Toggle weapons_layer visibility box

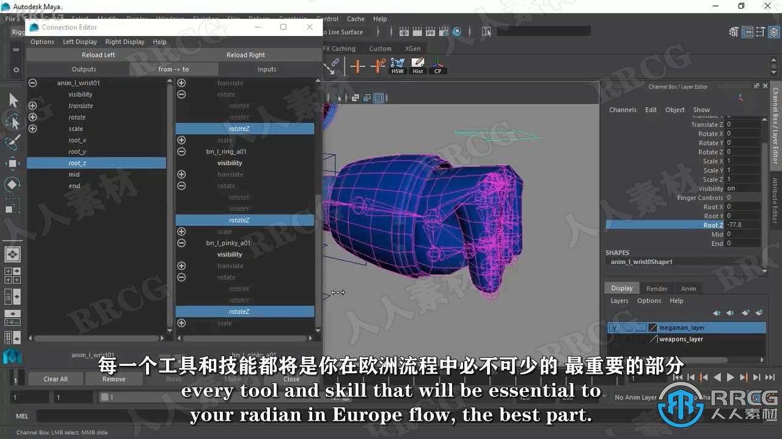tap(615, 339)
